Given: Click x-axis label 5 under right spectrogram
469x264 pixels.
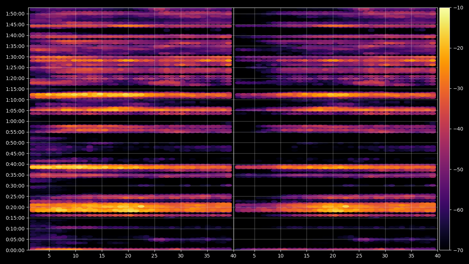Looking at the screenshot, I should point(254,256).
